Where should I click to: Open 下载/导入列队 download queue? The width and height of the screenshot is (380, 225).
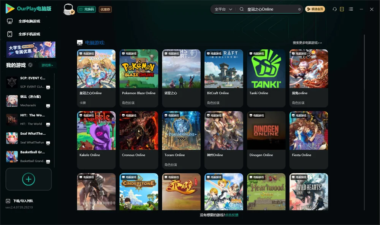pos(23,201)
